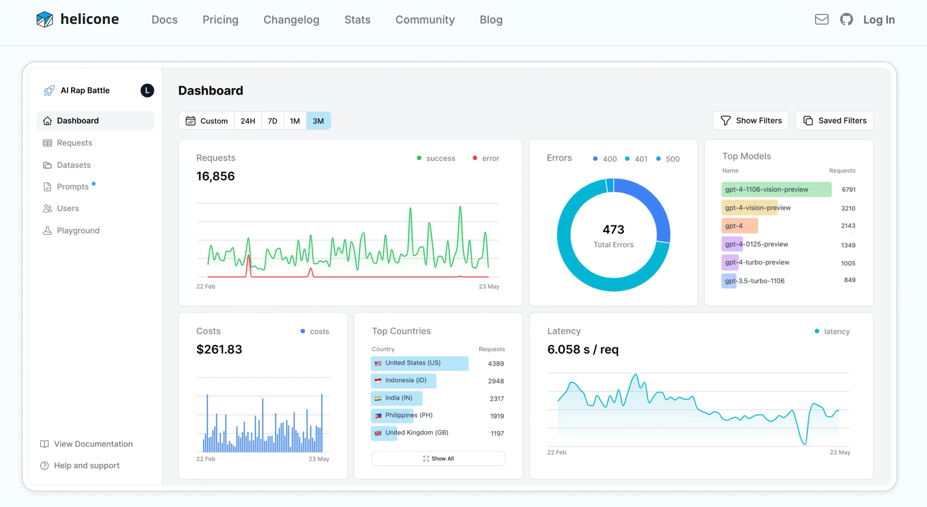927x507 pixels.
Task: Toggle the 500 error code legend item
Action: (667, 159)
